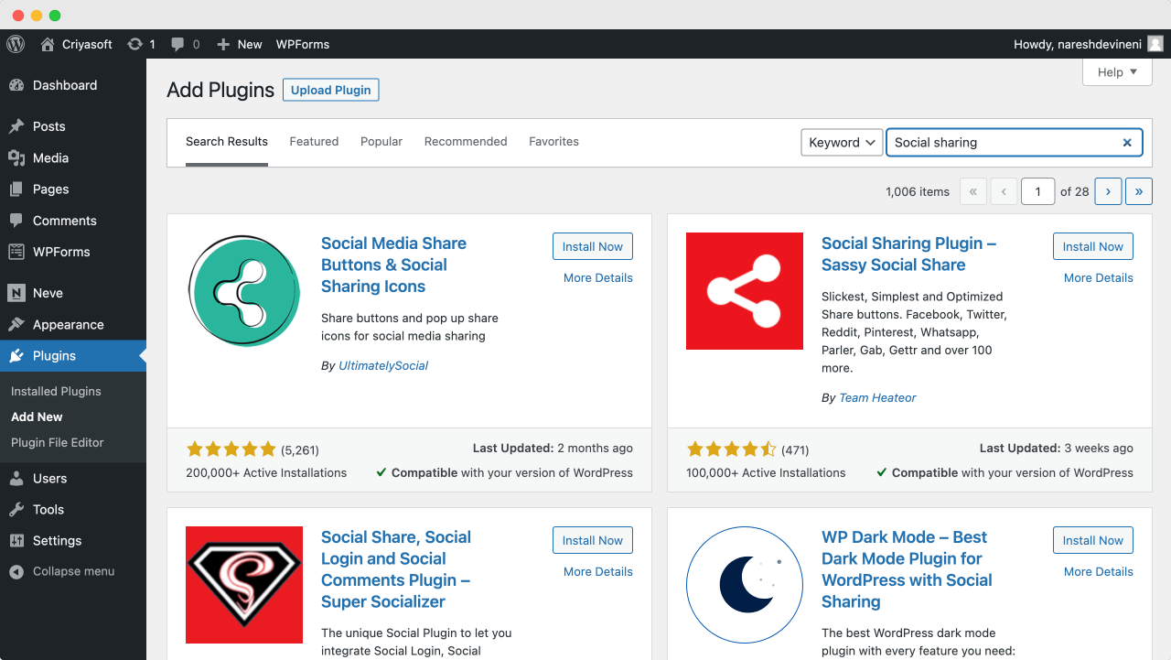Screen dimensions: 1171x660
Task: Open the Super Socializer plugin title link
Action: click(396, 569)
